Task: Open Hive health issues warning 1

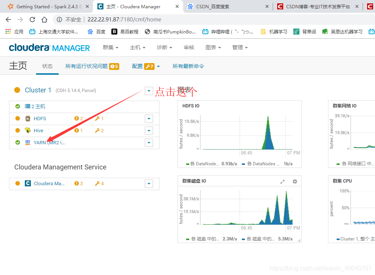Action: (79, 130)
